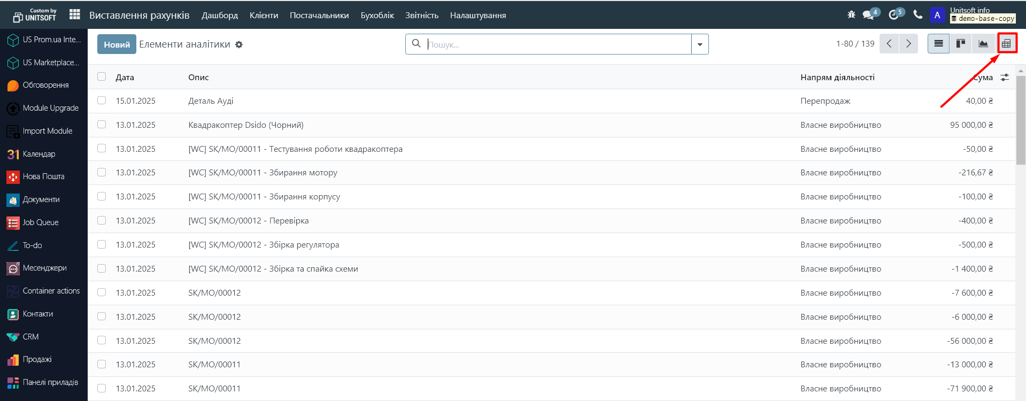
Task: Toggle the select-all checkbox in header
Action: coord(102,77)
